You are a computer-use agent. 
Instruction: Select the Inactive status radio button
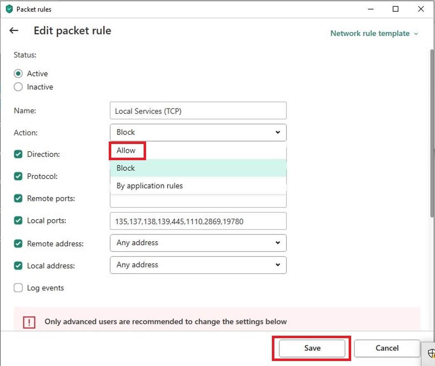(18, 87)
